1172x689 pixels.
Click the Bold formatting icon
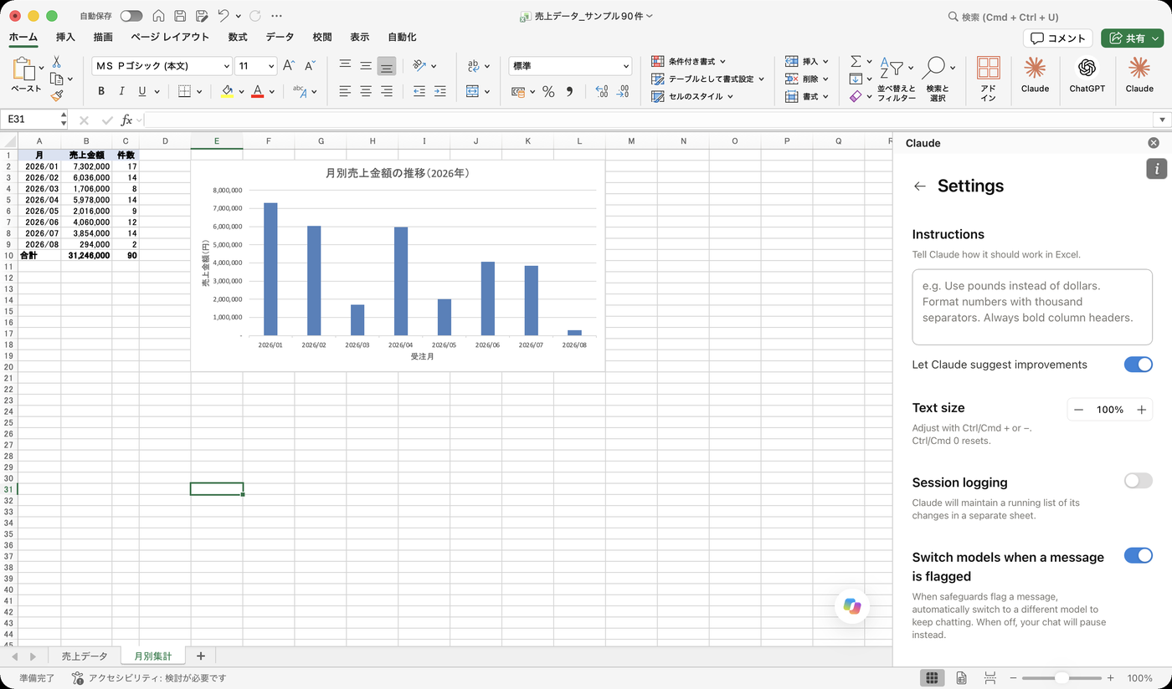[101, 91]
